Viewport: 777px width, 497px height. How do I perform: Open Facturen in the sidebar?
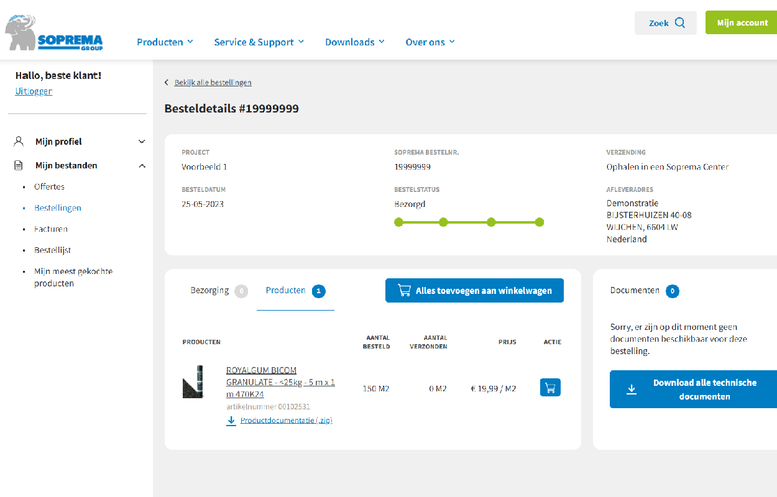51,229
